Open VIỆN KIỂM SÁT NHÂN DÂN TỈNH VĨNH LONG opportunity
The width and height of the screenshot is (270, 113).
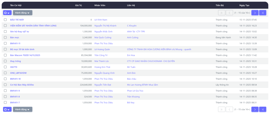(x=33, y=26)
